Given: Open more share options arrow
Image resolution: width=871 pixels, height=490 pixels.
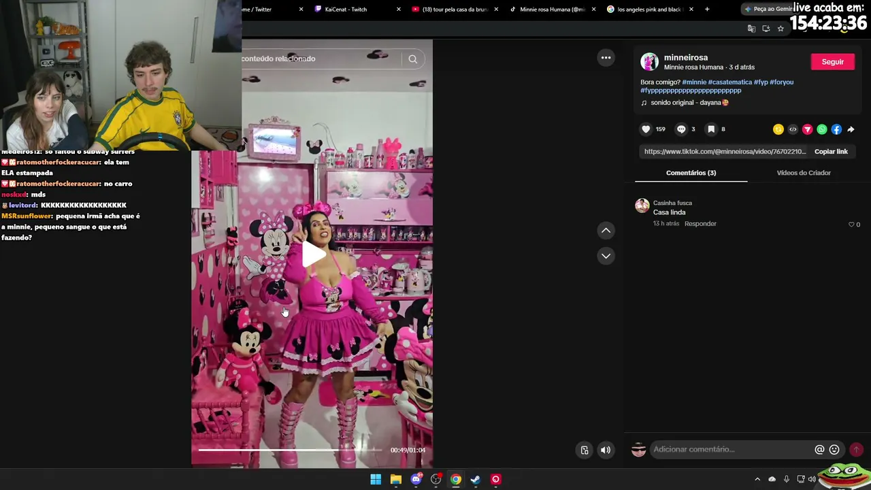Looking at the screenshot, I should click(851, 129).
